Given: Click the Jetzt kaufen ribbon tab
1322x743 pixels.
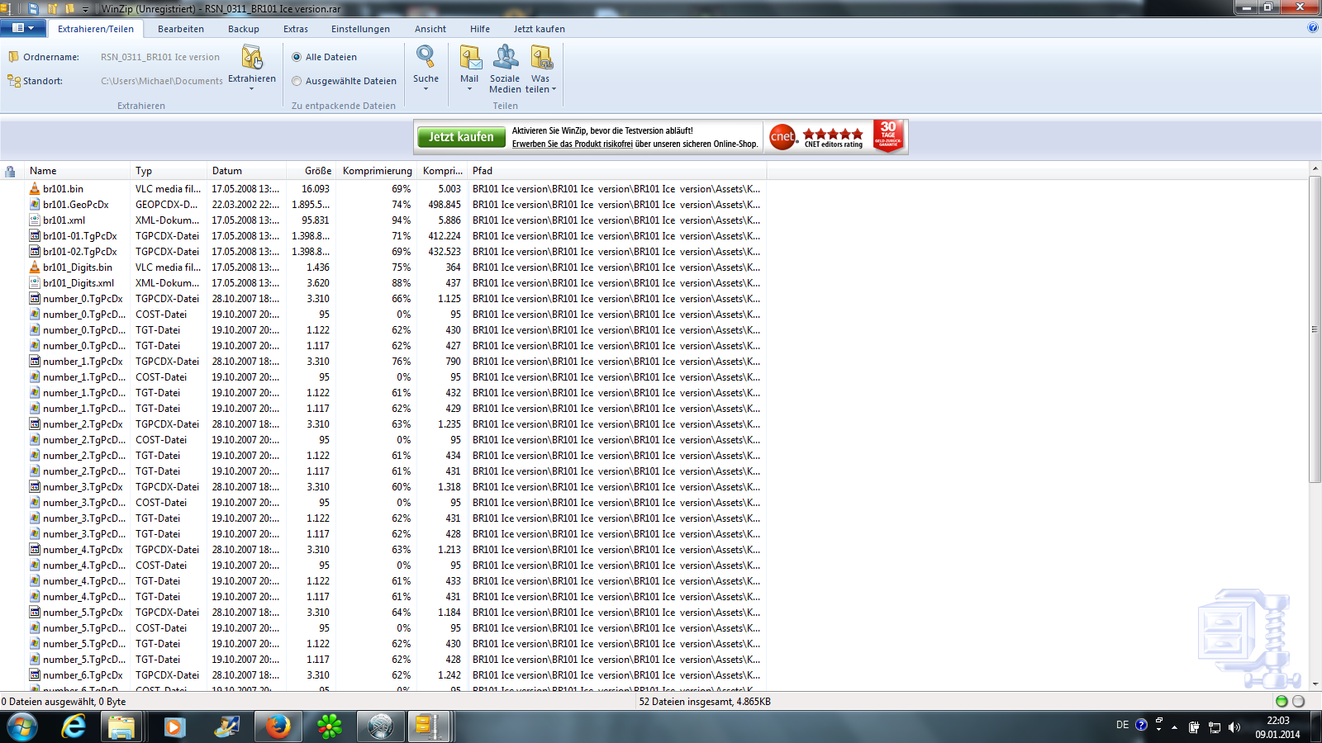Looking at the screenshot, I should click(539, 29).
